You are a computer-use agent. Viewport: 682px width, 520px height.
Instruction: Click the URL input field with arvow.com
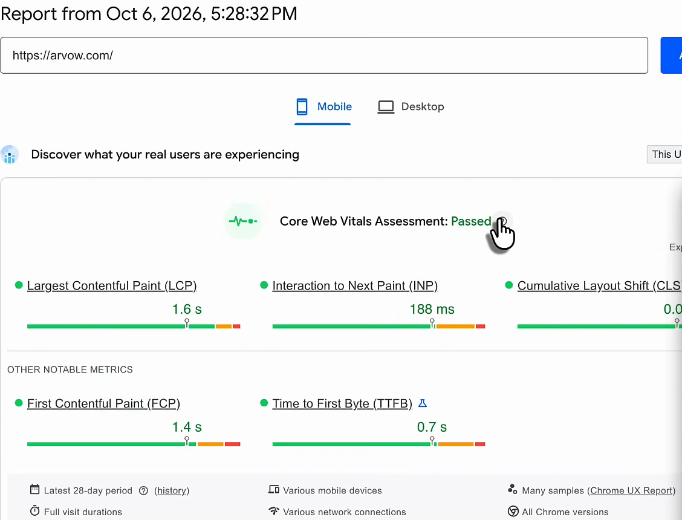(x=324, y=55)
